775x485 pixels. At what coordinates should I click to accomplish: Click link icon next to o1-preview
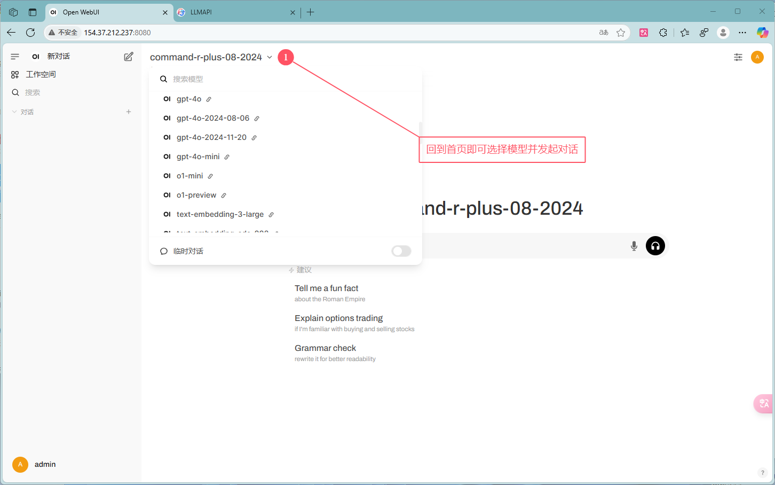224,195
